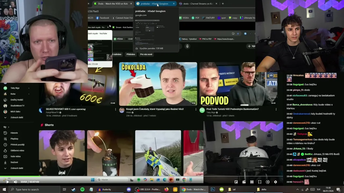
Task: Open the 'Faktury - Vytváření' bookmark
Action: pos(188,39)
